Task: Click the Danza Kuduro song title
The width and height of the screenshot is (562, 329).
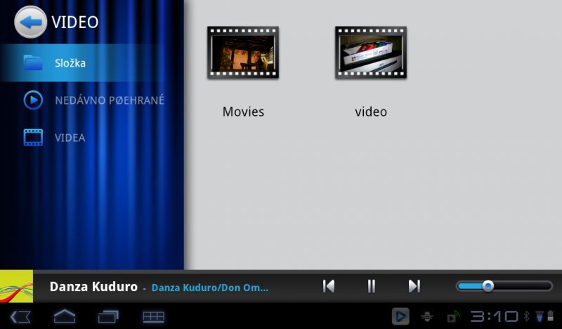Action: (93, 287)
